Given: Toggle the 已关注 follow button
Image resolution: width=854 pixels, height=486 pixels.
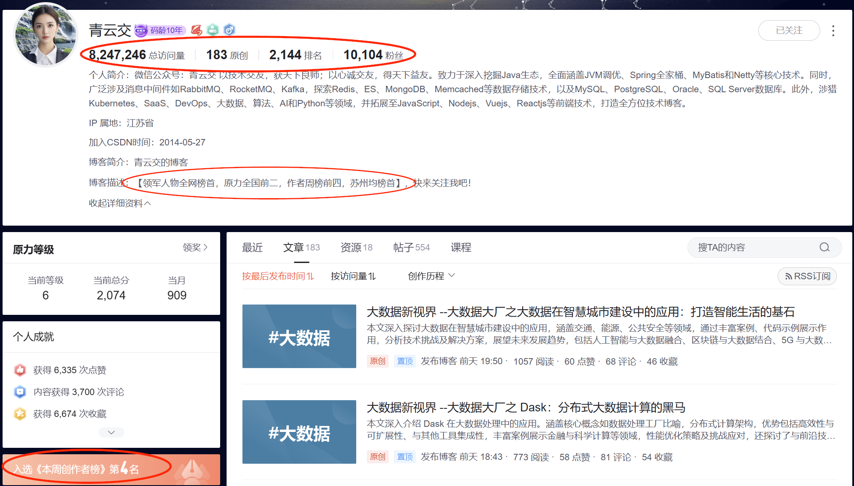Looking at the screenshot, I should tap(789, 30).
